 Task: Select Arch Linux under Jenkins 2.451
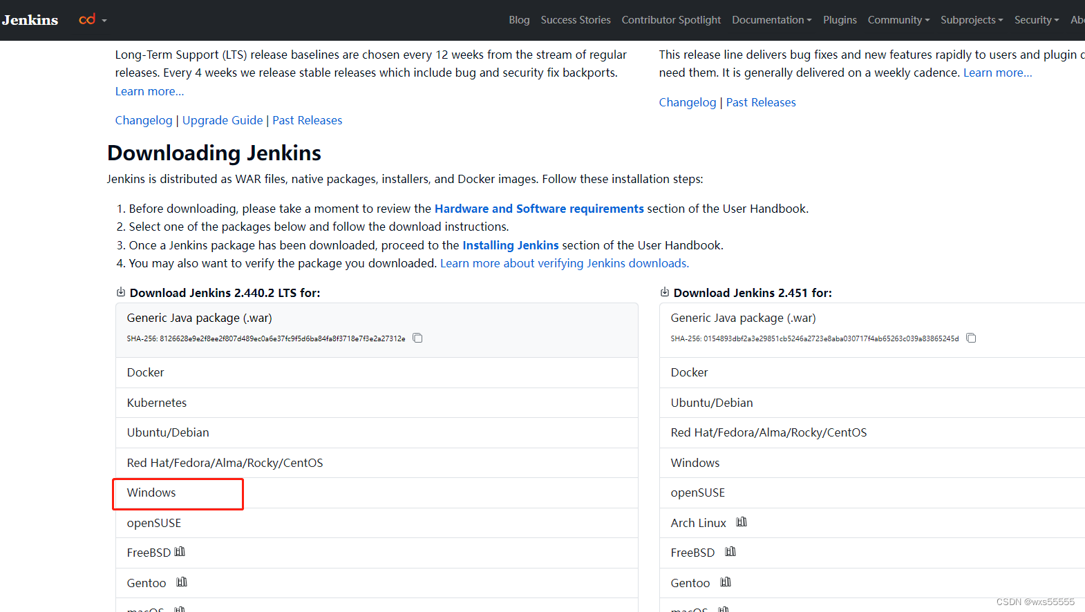click(872, 523)
